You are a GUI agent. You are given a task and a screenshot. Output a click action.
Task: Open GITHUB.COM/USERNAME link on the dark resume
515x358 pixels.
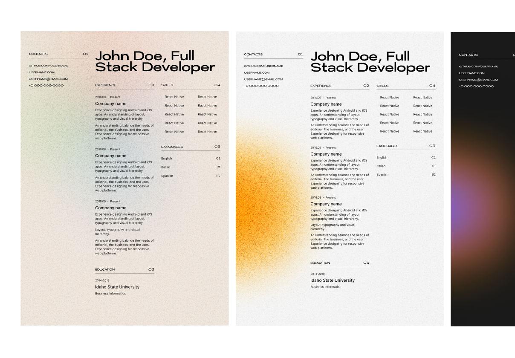(x=478, y=66)
